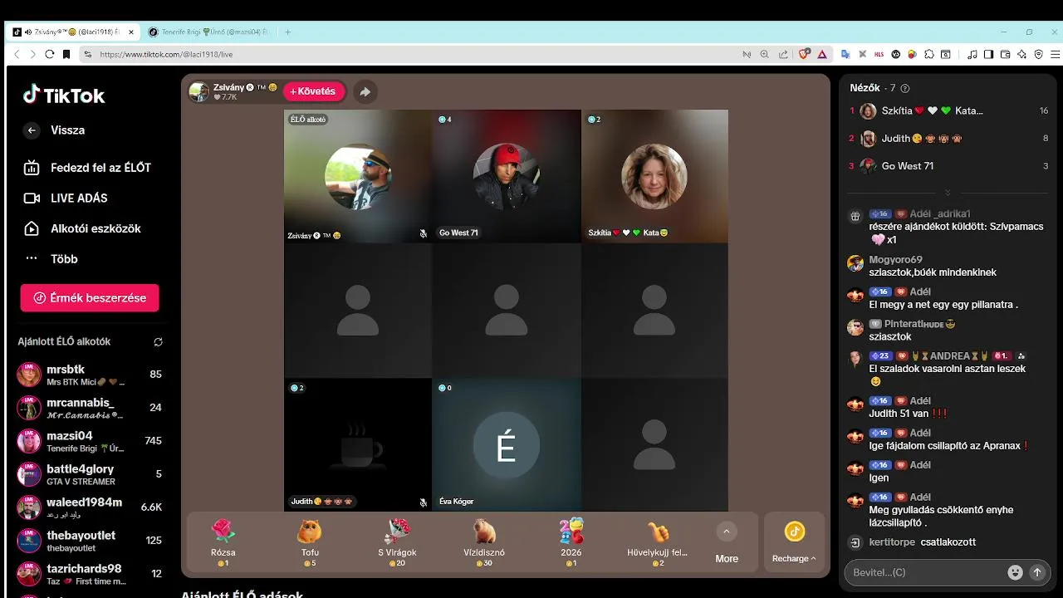Open mazsi04 live channel
The height and width of the screenshot is (598, 1063).
coord(90,441)
